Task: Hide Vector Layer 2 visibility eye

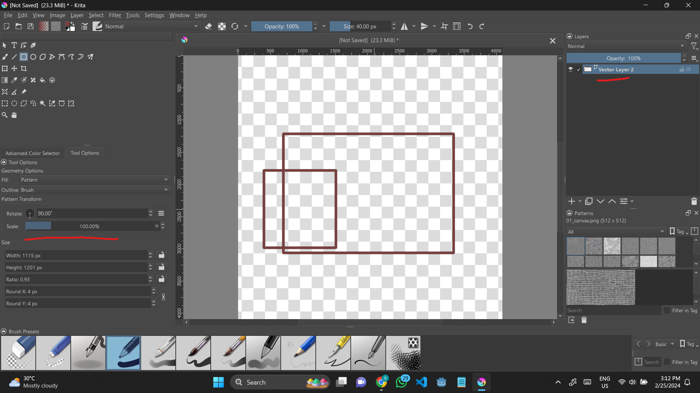Action: (x=571, y=69)
